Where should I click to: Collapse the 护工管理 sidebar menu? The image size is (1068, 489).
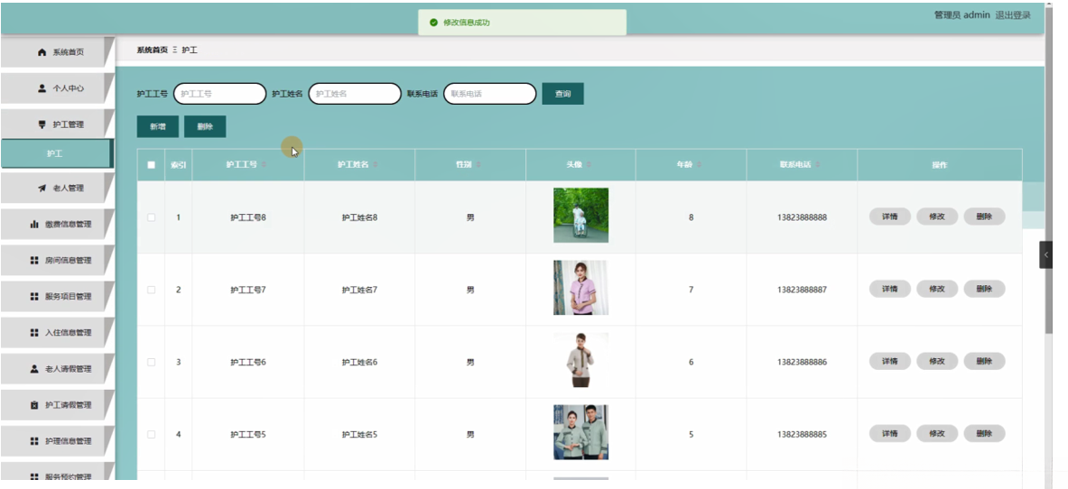pyautogui.click(x=57, y=125)
